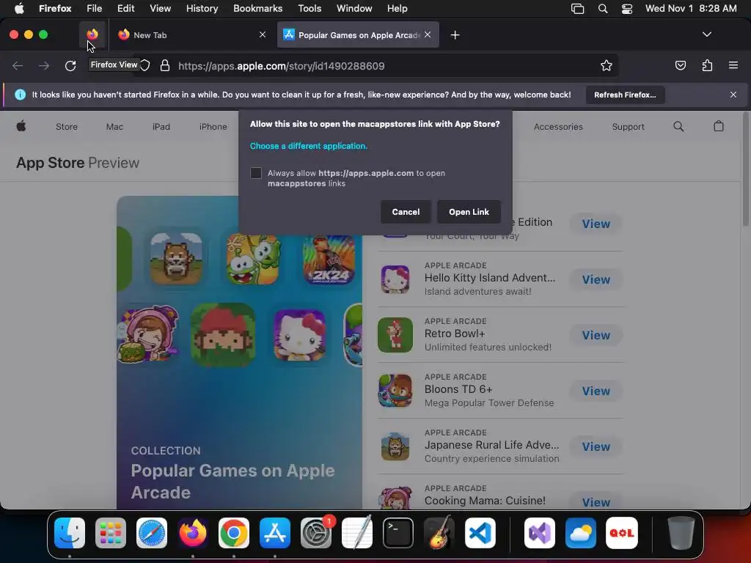
Task: Launch GarageBand from the Dock
Action: coord(439,533)
